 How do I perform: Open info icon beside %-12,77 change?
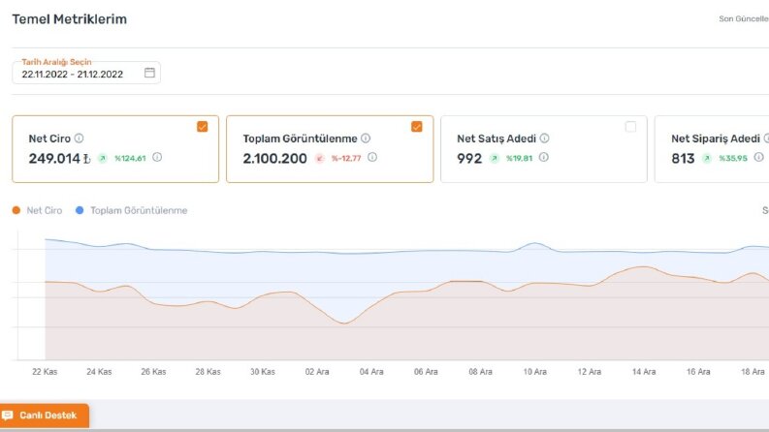point(372,157)
